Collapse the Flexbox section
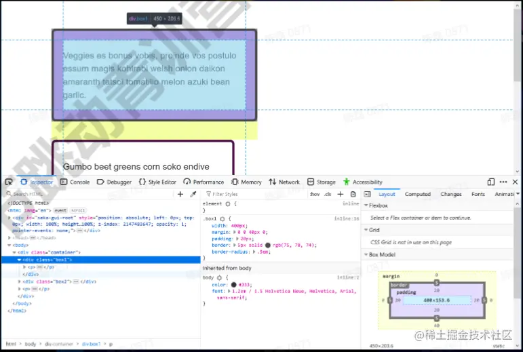The width and height of the screenshot is (523, 352). click(x=366, y=206)
